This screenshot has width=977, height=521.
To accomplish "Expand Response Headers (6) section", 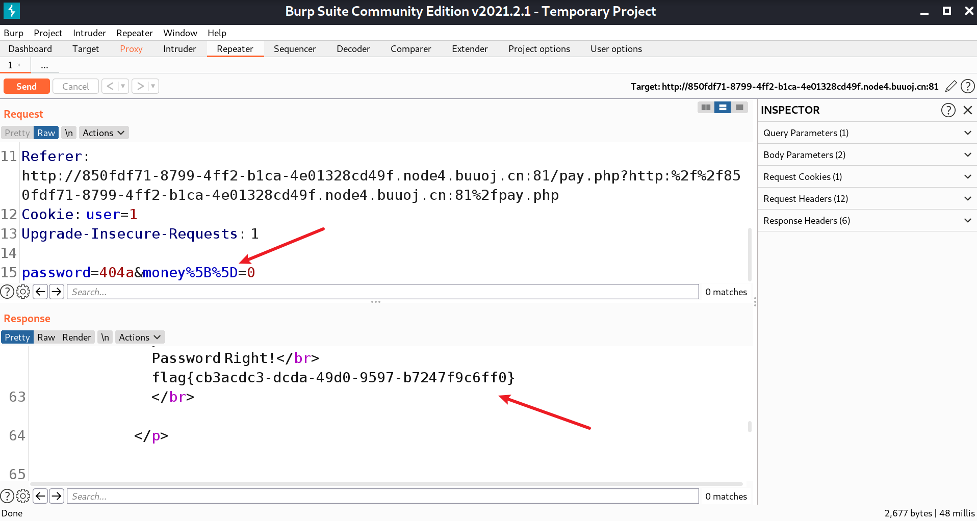I will [x=867, y=221].
